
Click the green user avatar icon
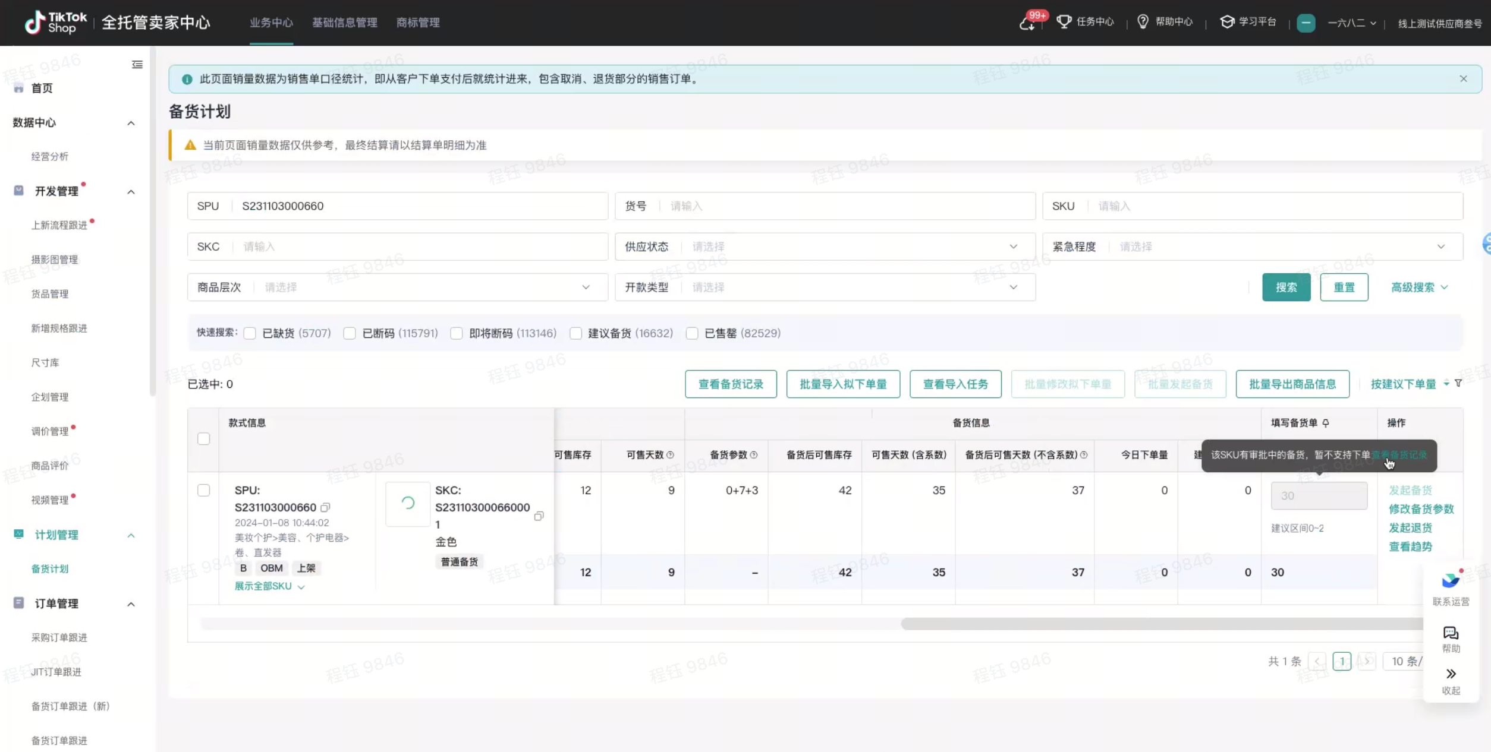[1306, 23]
